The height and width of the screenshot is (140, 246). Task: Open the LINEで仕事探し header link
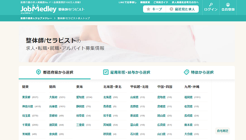tap(128, 2)
